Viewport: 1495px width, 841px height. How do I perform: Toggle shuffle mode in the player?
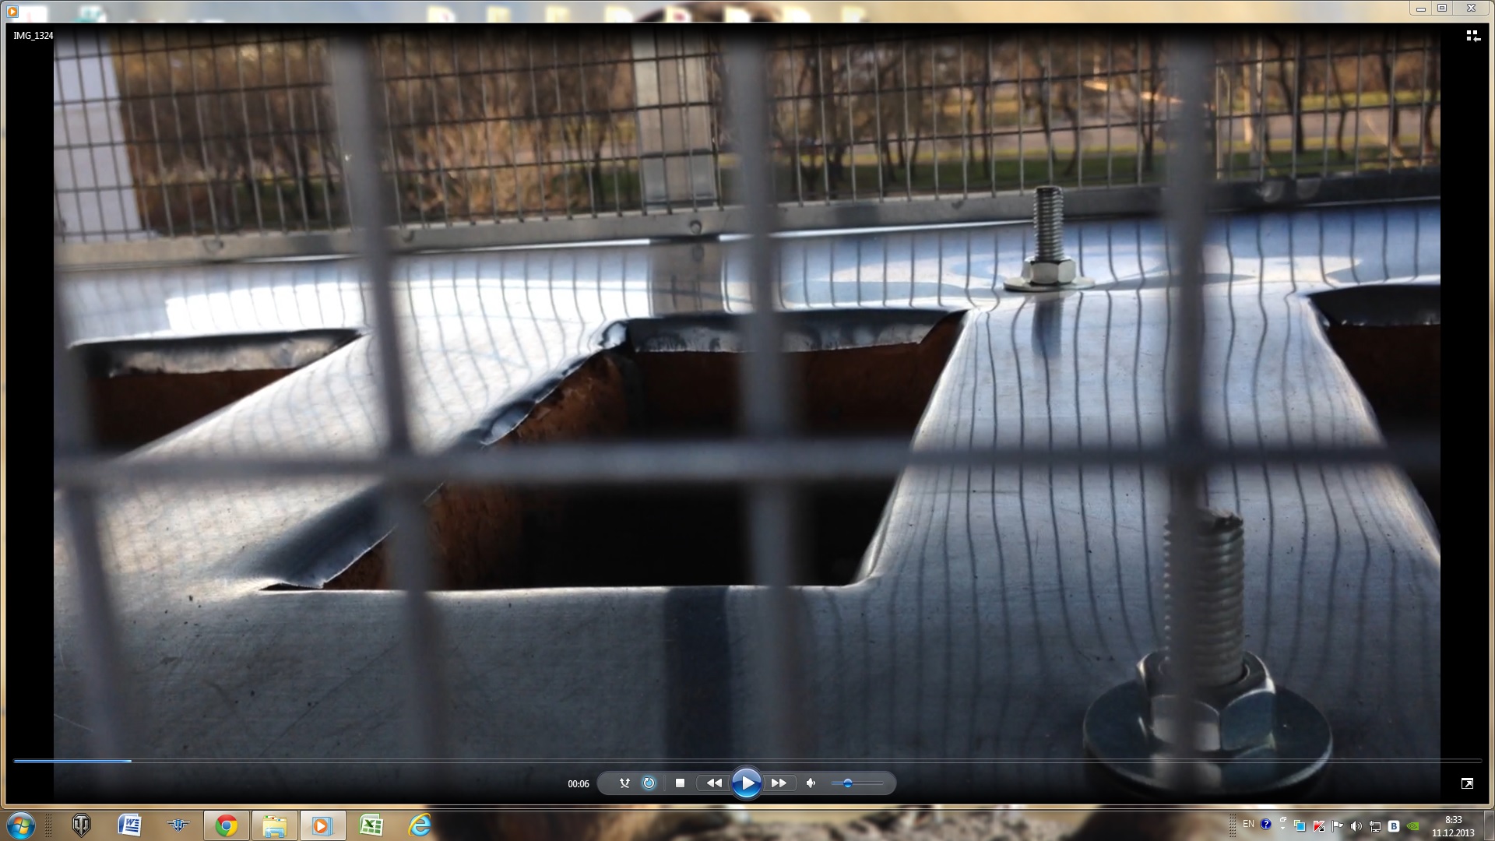coord(624,783)
